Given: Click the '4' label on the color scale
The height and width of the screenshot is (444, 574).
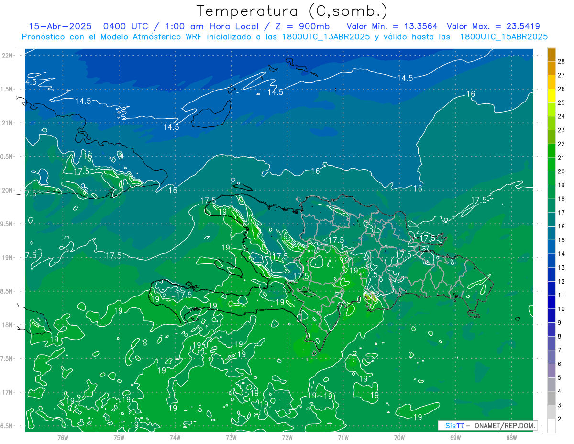Looking at the screenshot, I should point(560,391).
